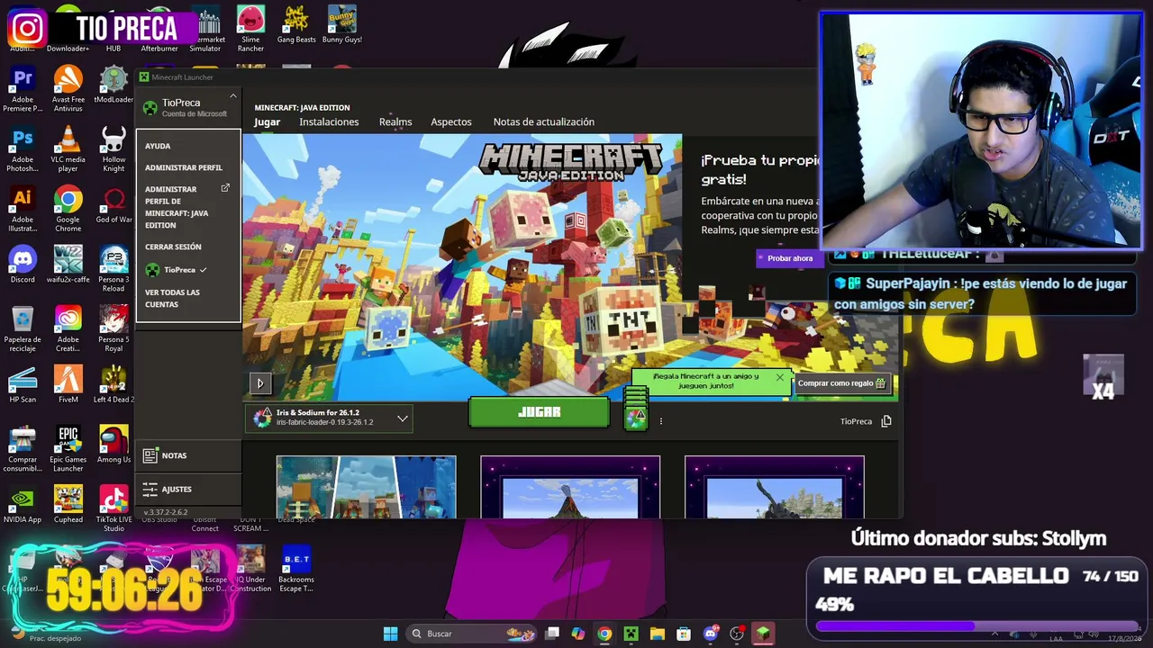Select TikTok LIVE Studio desktop icon

point(113,508)
